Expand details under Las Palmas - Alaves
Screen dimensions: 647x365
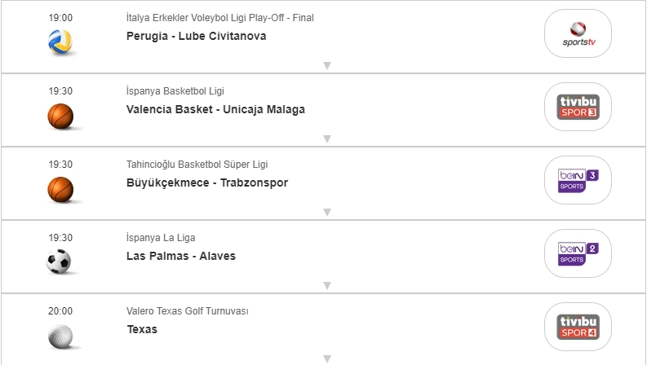pyautogui.click(x=326, y=285)
